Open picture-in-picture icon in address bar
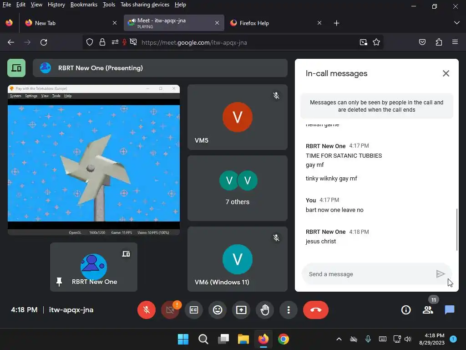Image resolution: width=466 pixels, height=350 pixels. coord(364,42)
